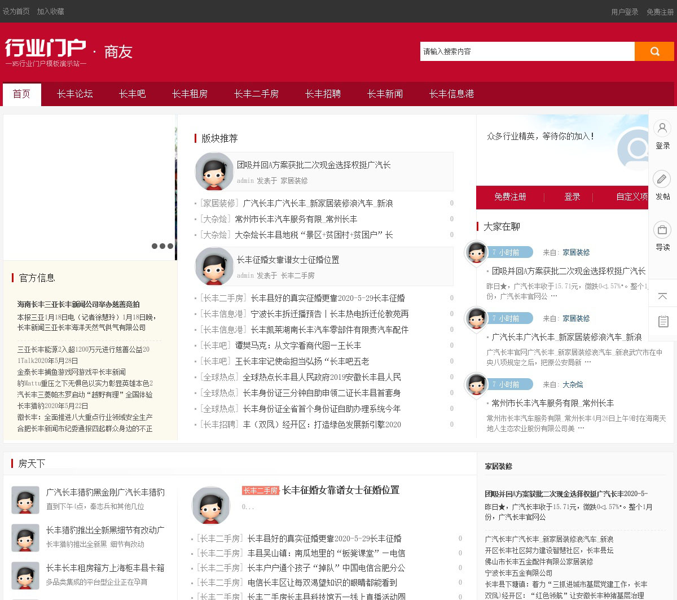Click avatar next to 长丰长丰租房箱方 item
677x600 pixels.
pos(25,576)
